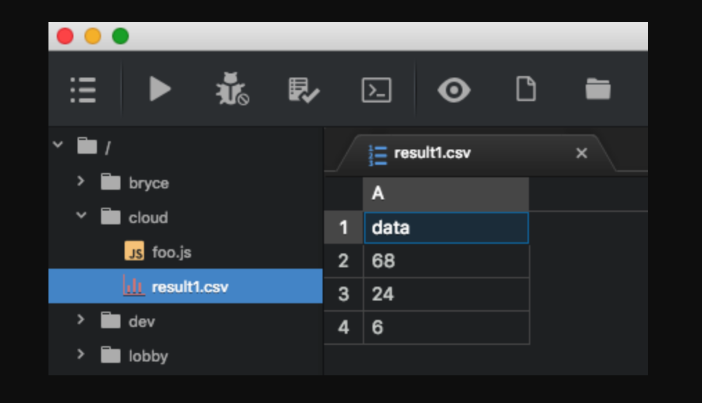Viewport: 702px width, 403px height.
Task: Select row 3 header
Action: pyautogui.click(x=343, y=294)
